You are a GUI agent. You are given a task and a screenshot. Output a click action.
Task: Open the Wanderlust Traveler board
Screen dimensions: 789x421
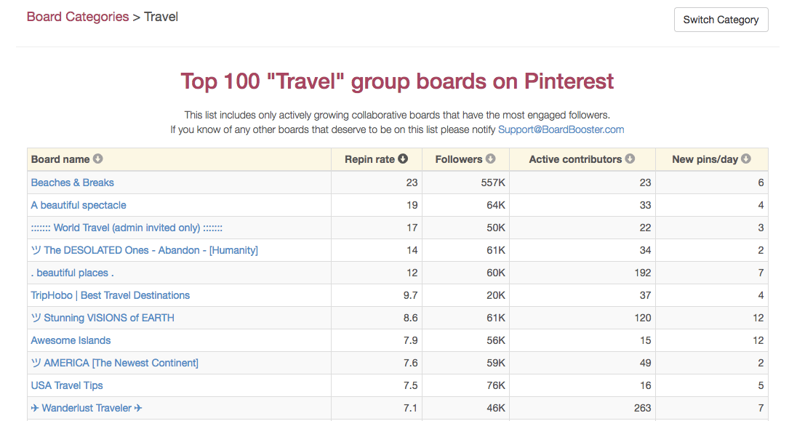[x=87, y=408]
